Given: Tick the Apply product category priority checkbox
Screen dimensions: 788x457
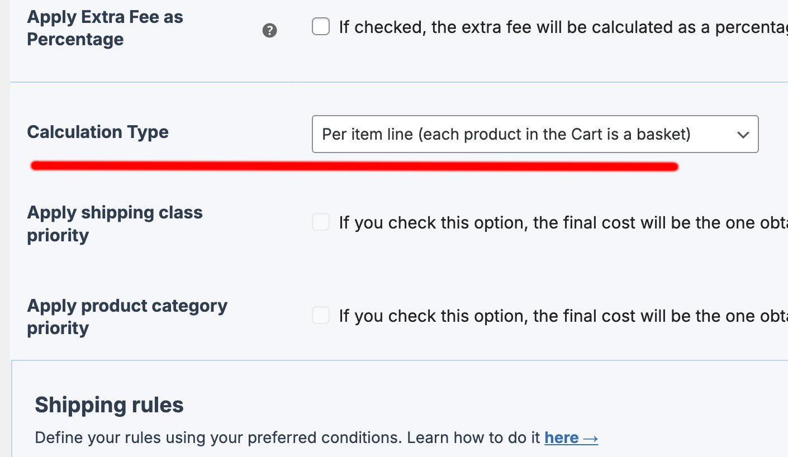Looking at the screenshot, I should 321,316.
